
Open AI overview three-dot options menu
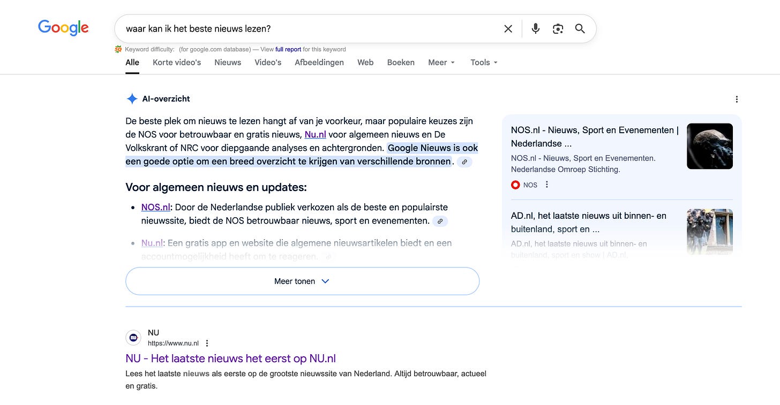tap(737, 99)
